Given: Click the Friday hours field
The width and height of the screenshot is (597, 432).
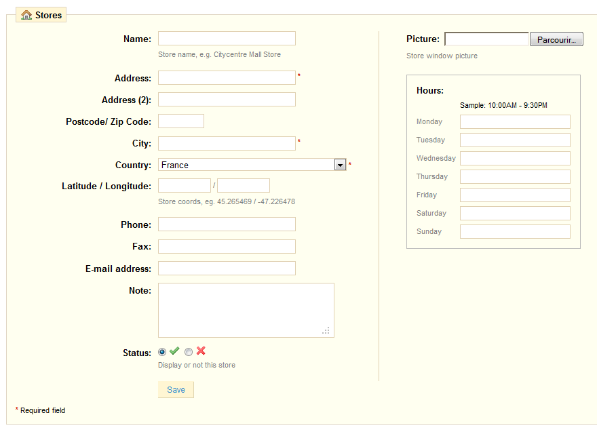Looking at the screenshot, I should click(x=515, y=195).
